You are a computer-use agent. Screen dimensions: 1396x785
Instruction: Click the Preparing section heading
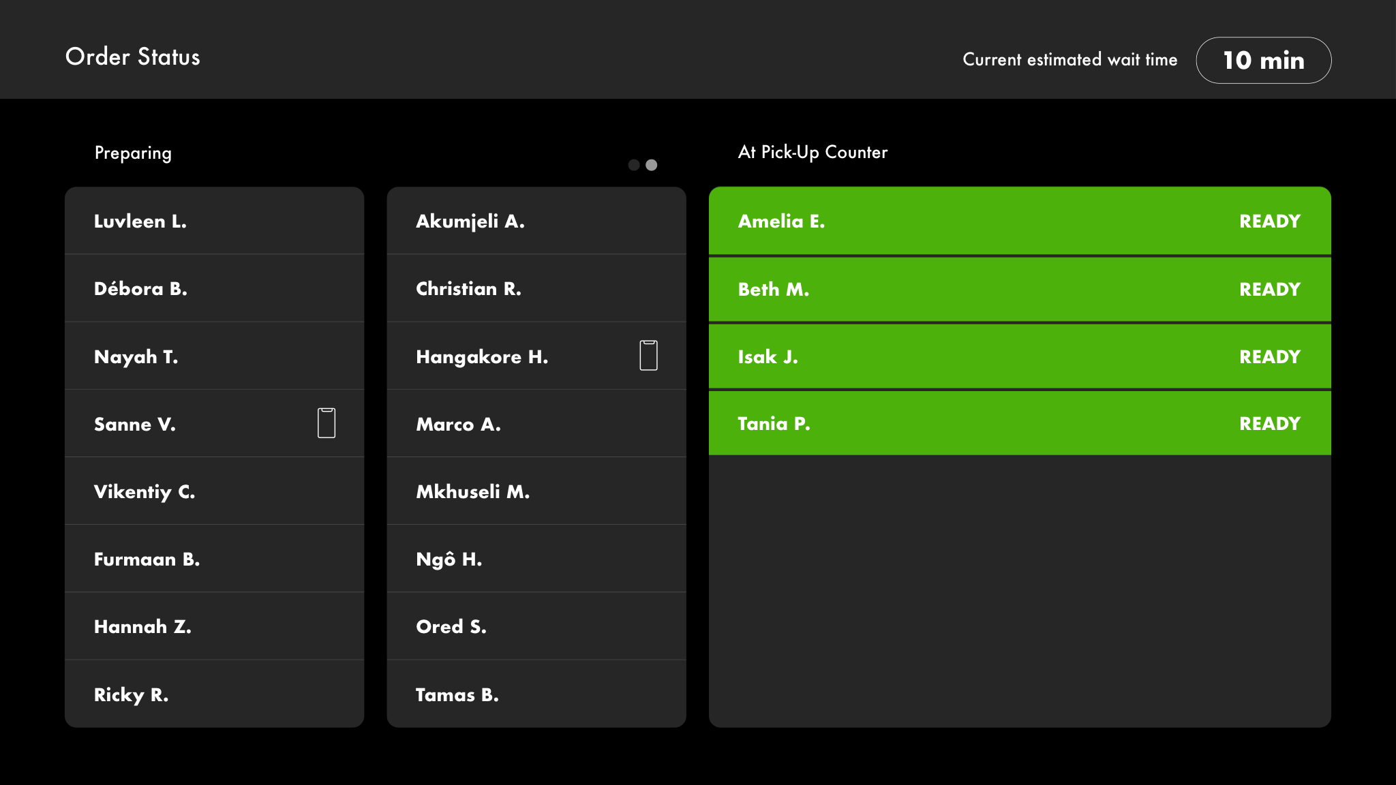coord(133,153)
